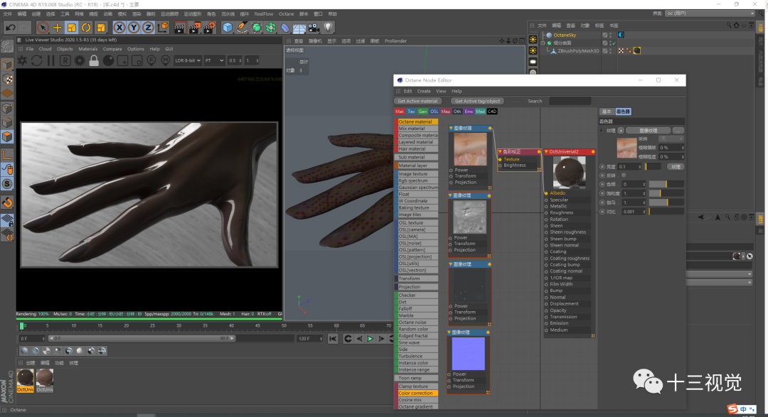Image resolution: width=768 pixels, height=417 pixels.
Task: Click Mix material in node list
Action: 416,129
